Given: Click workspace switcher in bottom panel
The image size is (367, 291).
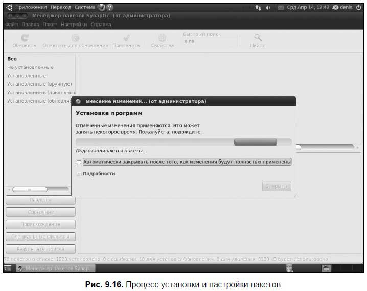Looking at the screenshot, I should tap(326, 269).
